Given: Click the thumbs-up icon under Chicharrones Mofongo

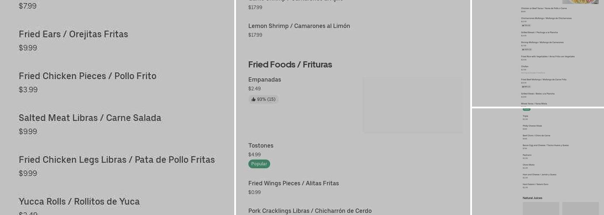Looking at the screenshot, I should click(523, 25).
